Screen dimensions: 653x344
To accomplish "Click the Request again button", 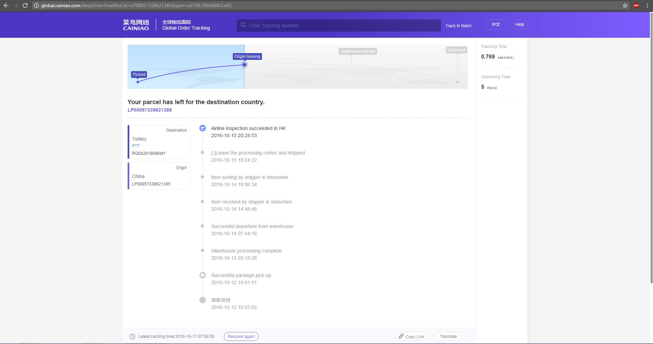I will tap(241, 337).
